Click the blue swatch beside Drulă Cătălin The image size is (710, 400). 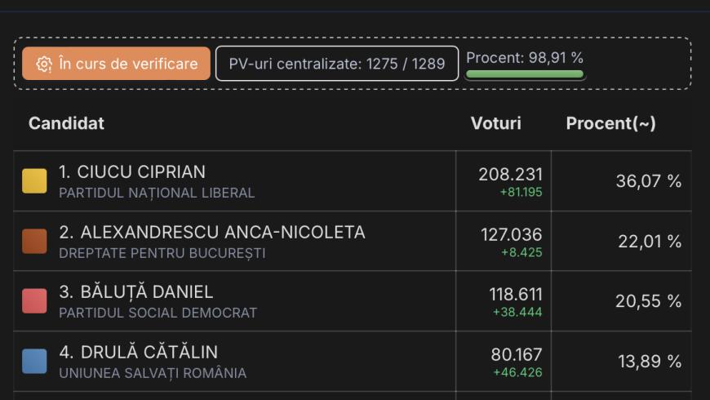point(34,361)
